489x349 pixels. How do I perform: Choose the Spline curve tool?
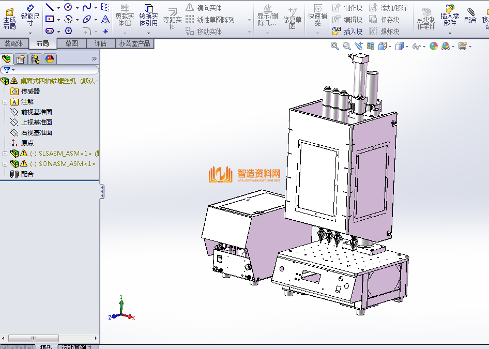coord(86,7)
